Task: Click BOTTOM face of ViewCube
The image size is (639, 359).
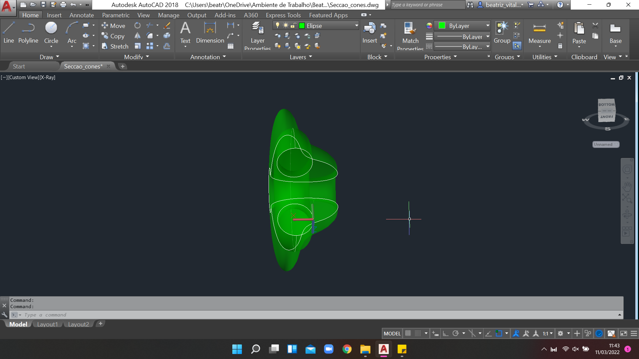Action: pos(606,104)
